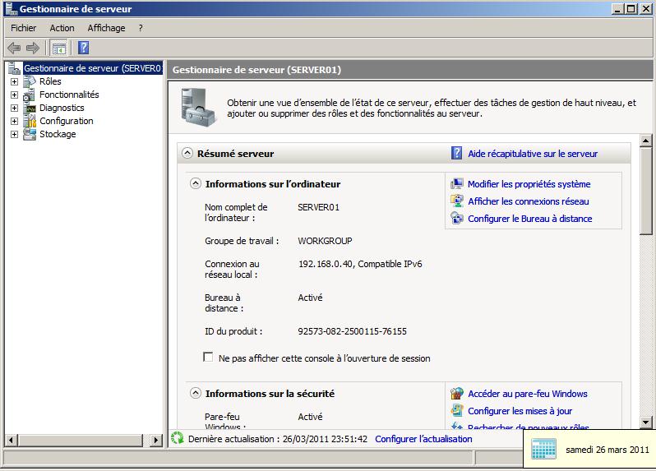Click Configurer les mises à jour link
656x471 pixels.
point(520,411)
